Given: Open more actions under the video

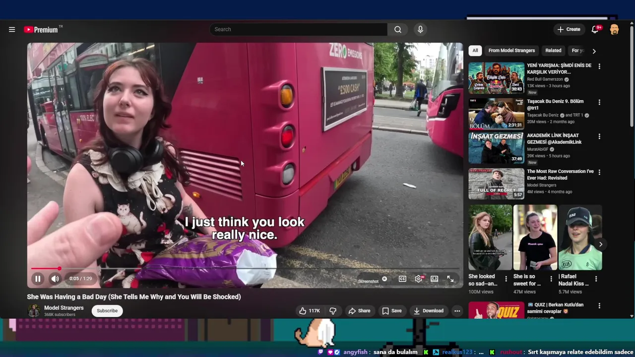Looking at the screenshot, I should [x=457, y=311].
